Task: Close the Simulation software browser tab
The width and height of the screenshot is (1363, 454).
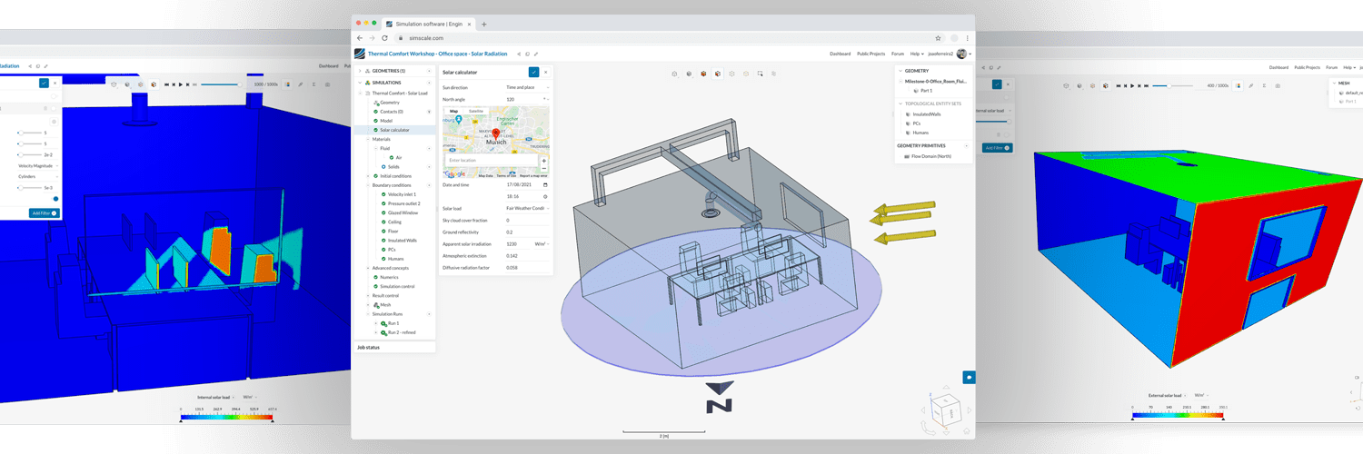Action: [x=470, y=24]
